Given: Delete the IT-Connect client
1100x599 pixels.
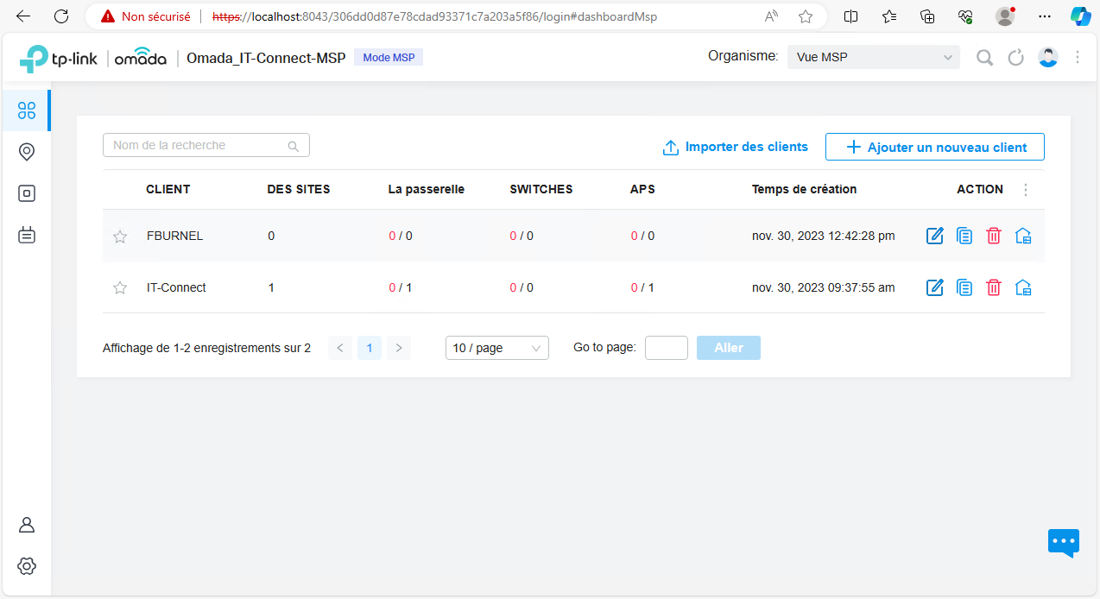Looking at the screenshot, I should (994, 287).
